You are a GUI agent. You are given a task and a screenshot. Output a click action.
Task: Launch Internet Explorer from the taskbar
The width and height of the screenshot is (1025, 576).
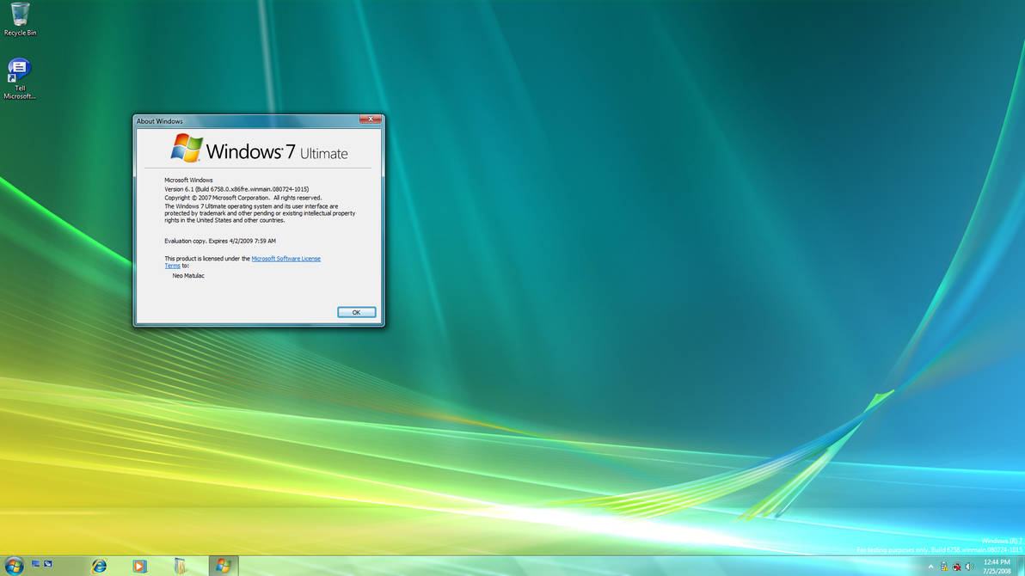click(99, 567)
